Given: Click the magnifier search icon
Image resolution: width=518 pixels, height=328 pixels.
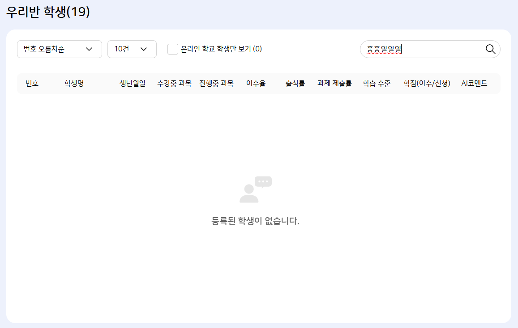Looking at the screenshot, I should tap(490, 49).
